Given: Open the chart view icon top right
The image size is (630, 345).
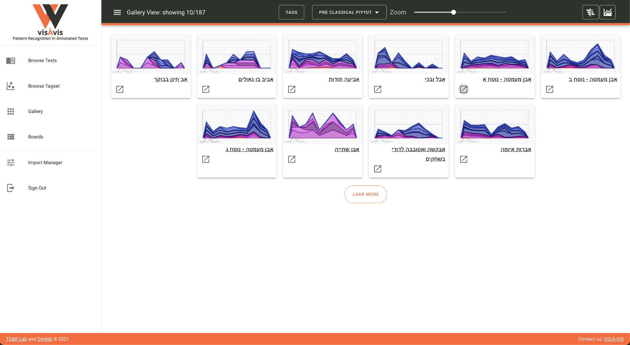Looking at the screenshot, I should coord(608,12).
